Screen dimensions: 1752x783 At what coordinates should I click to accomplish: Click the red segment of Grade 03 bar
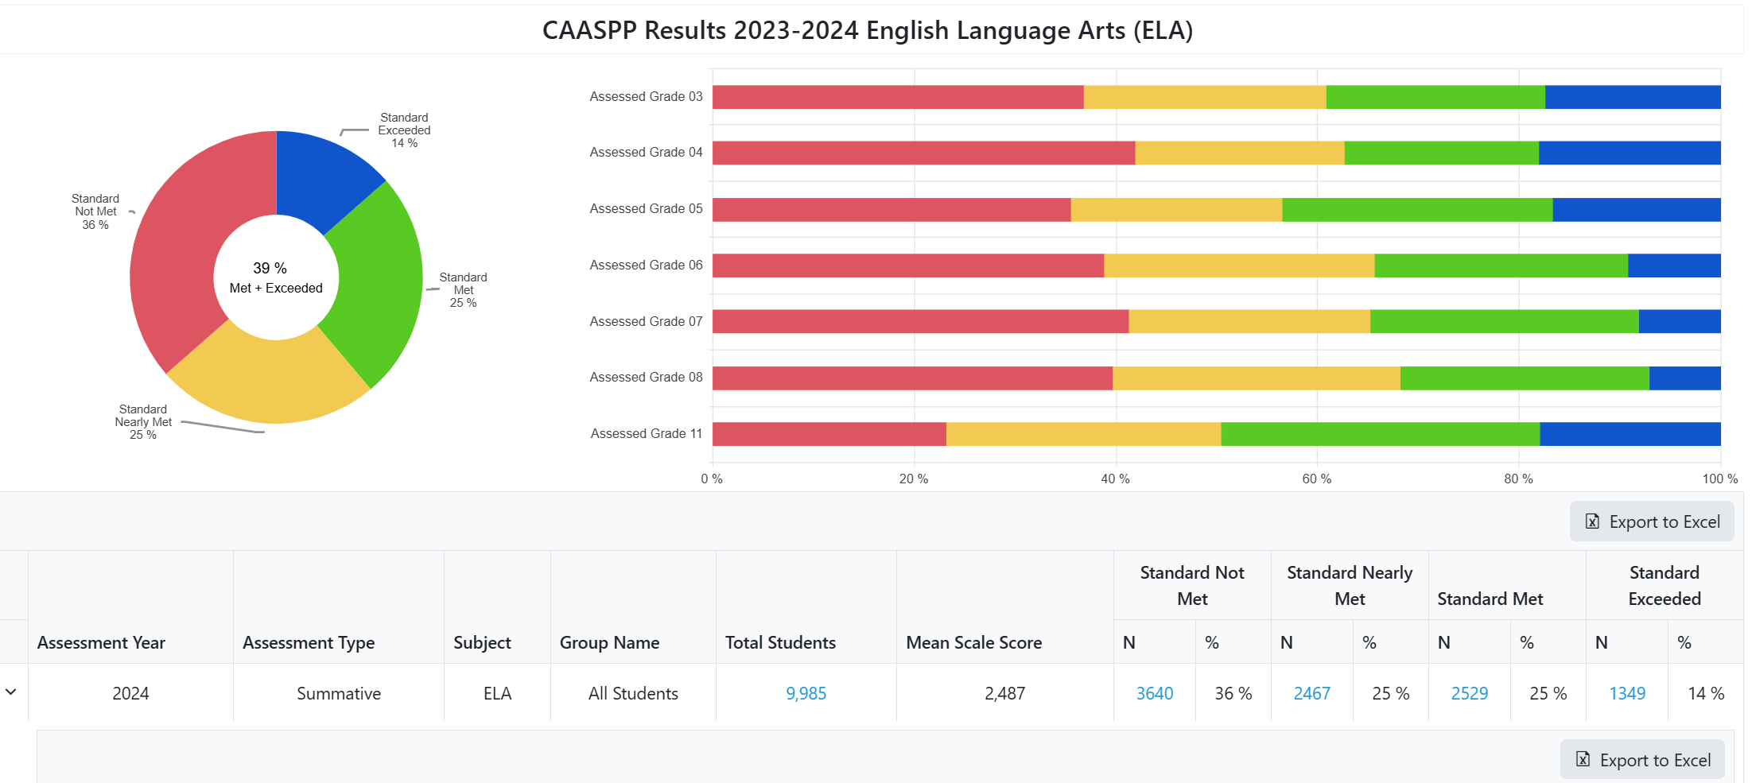898,97
